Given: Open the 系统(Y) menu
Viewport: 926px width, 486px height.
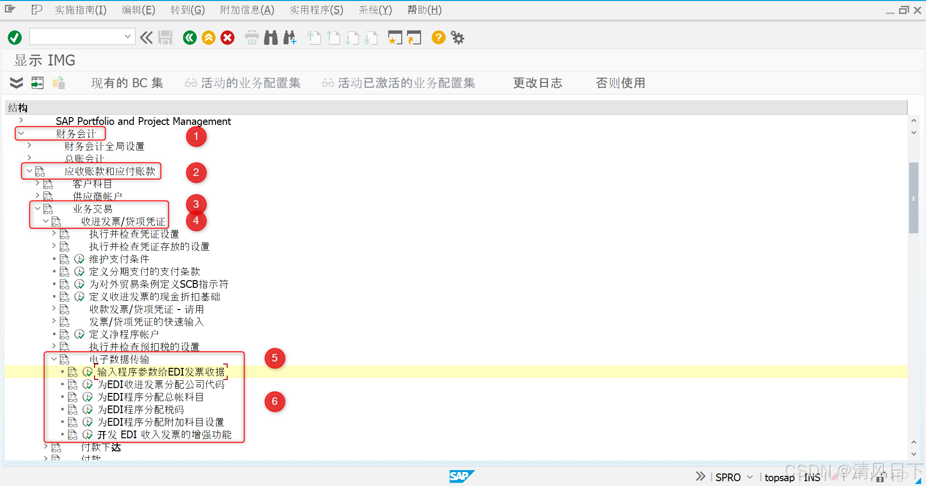Looking at the screenshot, I should pos(375,10).
